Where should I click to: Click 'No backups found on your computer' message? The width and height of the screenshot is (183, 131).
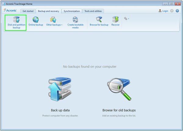coord(90,67)
